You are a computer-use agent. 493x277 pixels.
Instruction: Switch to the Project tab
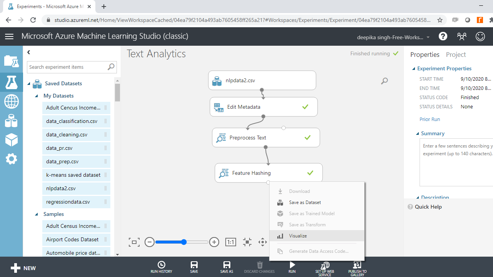click(456, 55)
